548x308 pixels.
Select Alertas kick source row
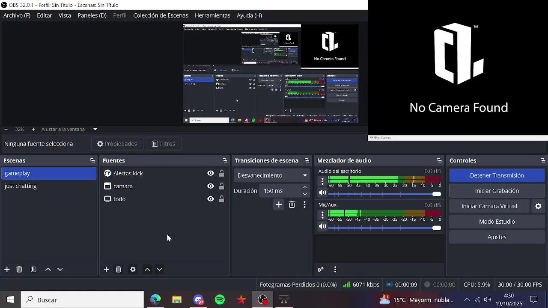tap(165, 173)
